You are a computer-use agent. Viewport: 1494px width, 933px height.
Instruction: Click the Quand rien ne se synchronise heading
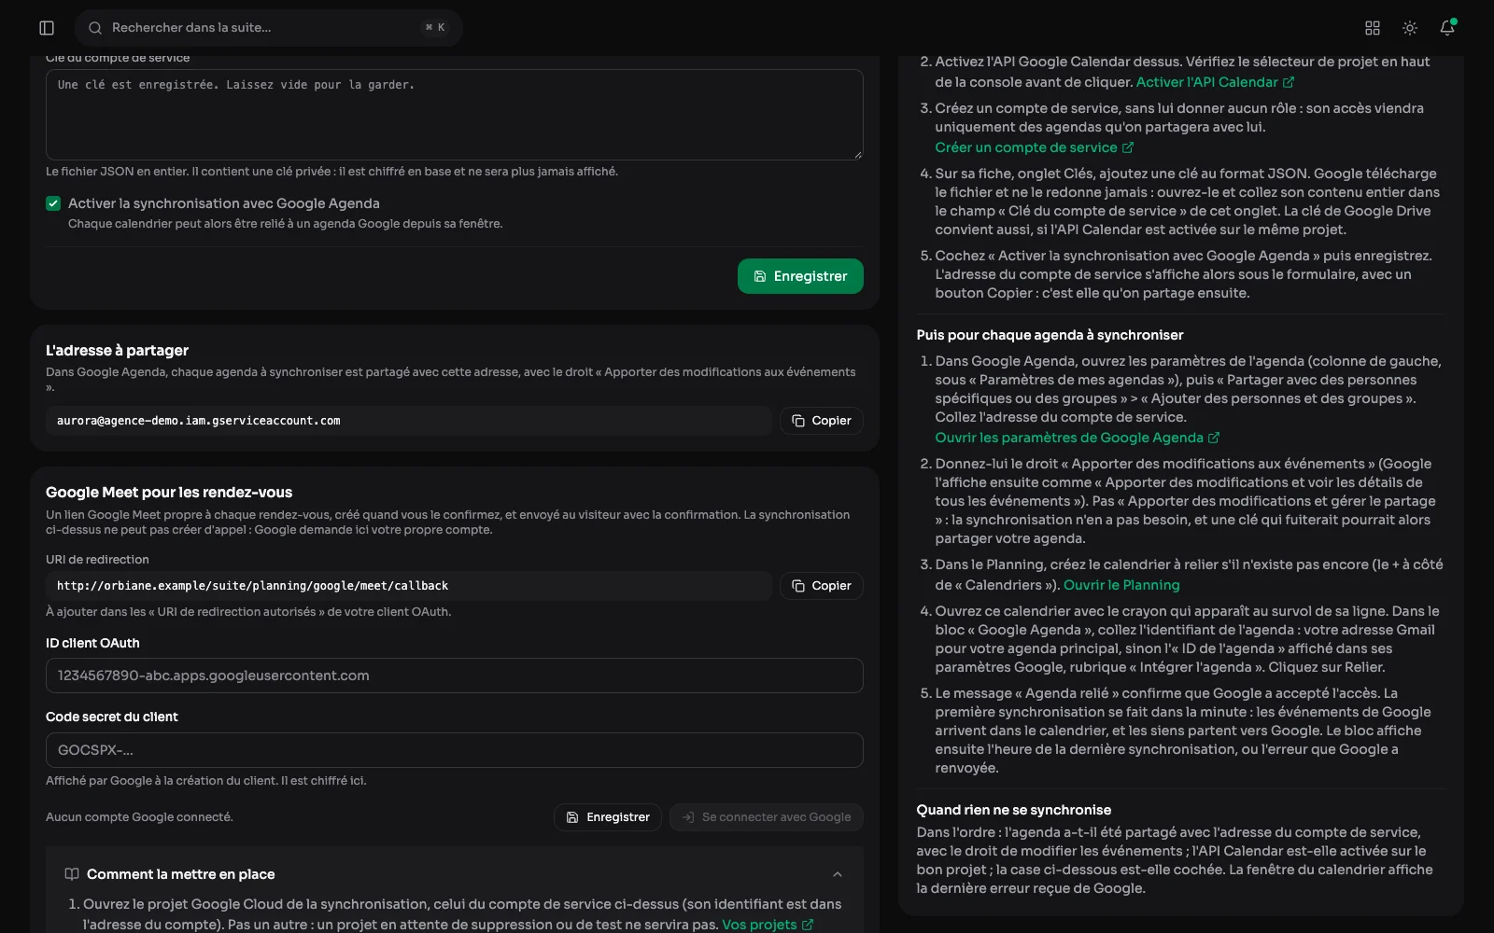click(1013, 810)
